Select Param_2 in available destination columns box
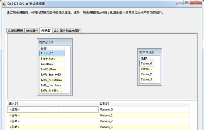The width and height of the screenshot is (204, 130). [147, 74]
